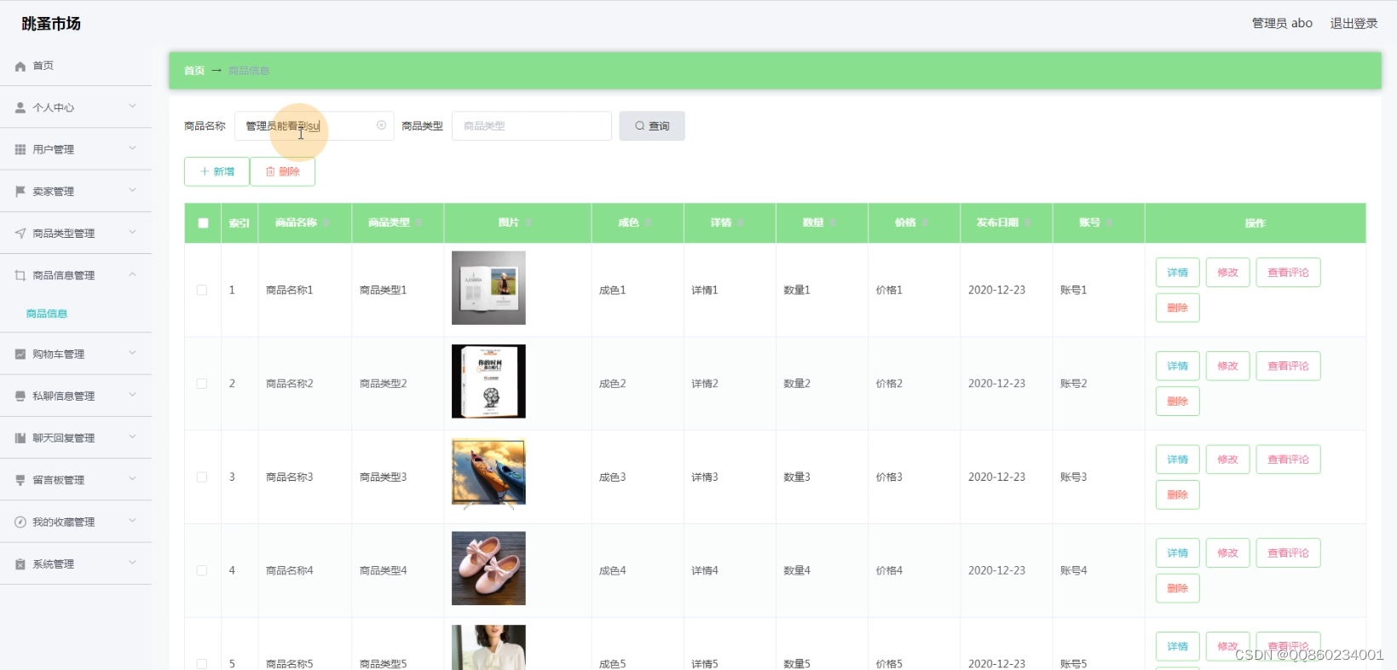Click the crop icon for 商品信息管理
This screenshot has width=1397, height=670.
(x=20, y=275)
